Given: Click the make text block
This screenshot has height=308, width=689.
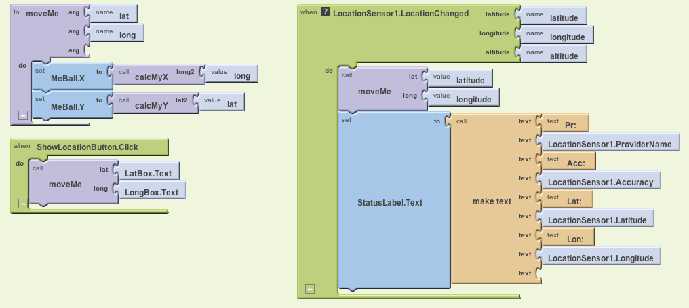Looking at the screenshot, I should [492, 202].
